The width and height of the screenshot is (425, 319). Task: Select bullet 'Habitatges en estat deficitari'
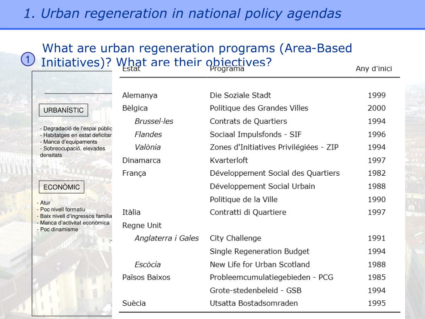point(76,135)
